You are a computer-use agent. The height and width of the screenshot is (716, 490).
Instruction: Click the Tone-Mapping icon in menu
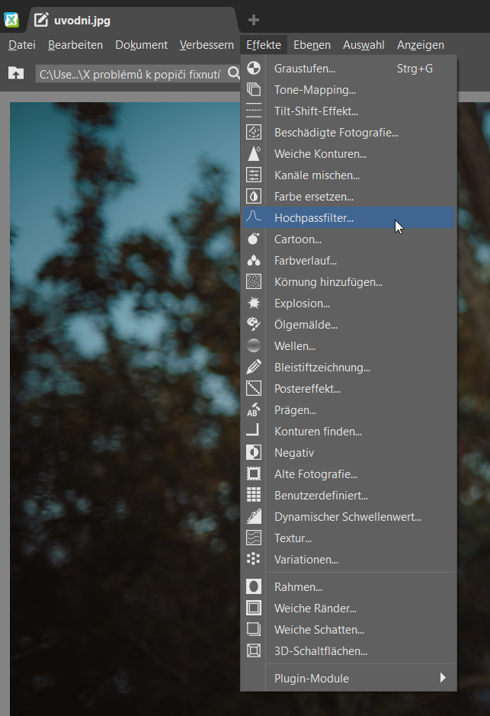(255, 90)
